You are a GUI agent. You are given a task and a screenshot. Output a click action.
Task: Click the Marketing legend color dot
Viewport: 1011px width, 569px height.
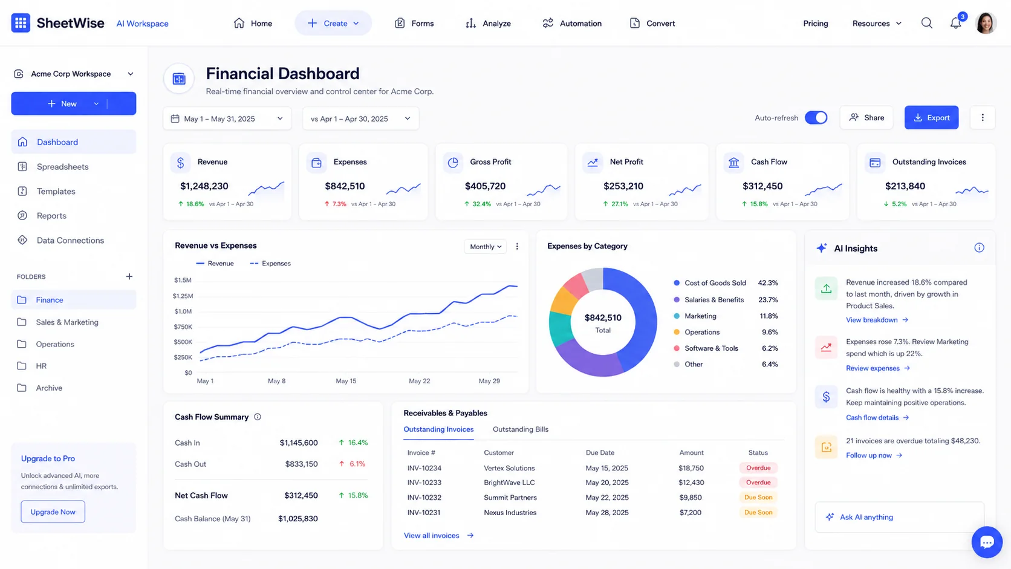pyautogui.click(x=677, y=316)
